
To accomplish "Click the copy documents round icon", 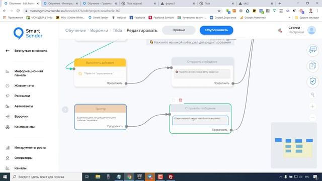I will click(x=312, y=66).
